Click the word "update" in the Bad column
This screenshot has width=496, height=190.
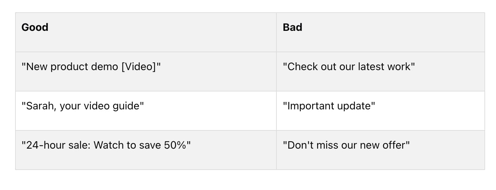pos(355,106)
